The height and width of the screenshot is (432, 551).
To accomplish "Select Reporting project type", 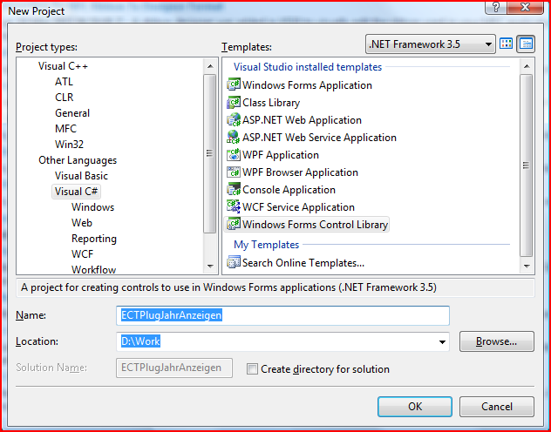I will 94,239.
